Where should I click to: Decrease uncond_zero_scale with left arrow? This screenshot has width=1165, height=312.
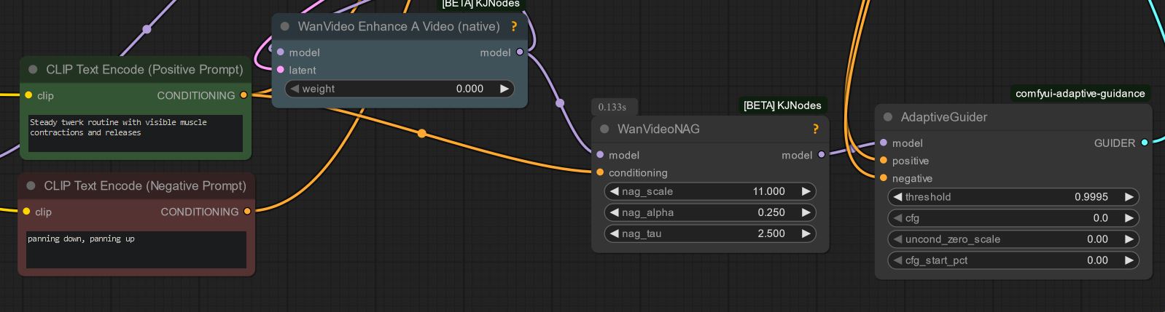(897, 239)
